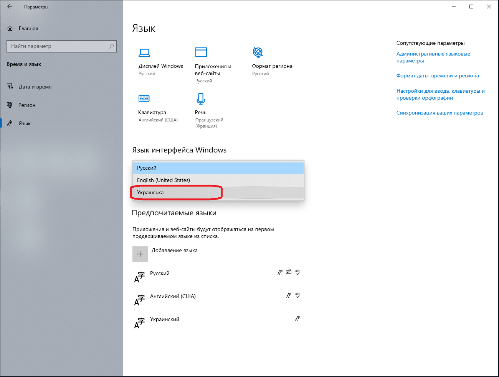Image resolution: width=499 pixels, height=377 pixels.
Task: Click the search magnifier icon in the sidebar
Action: point(111,46)
